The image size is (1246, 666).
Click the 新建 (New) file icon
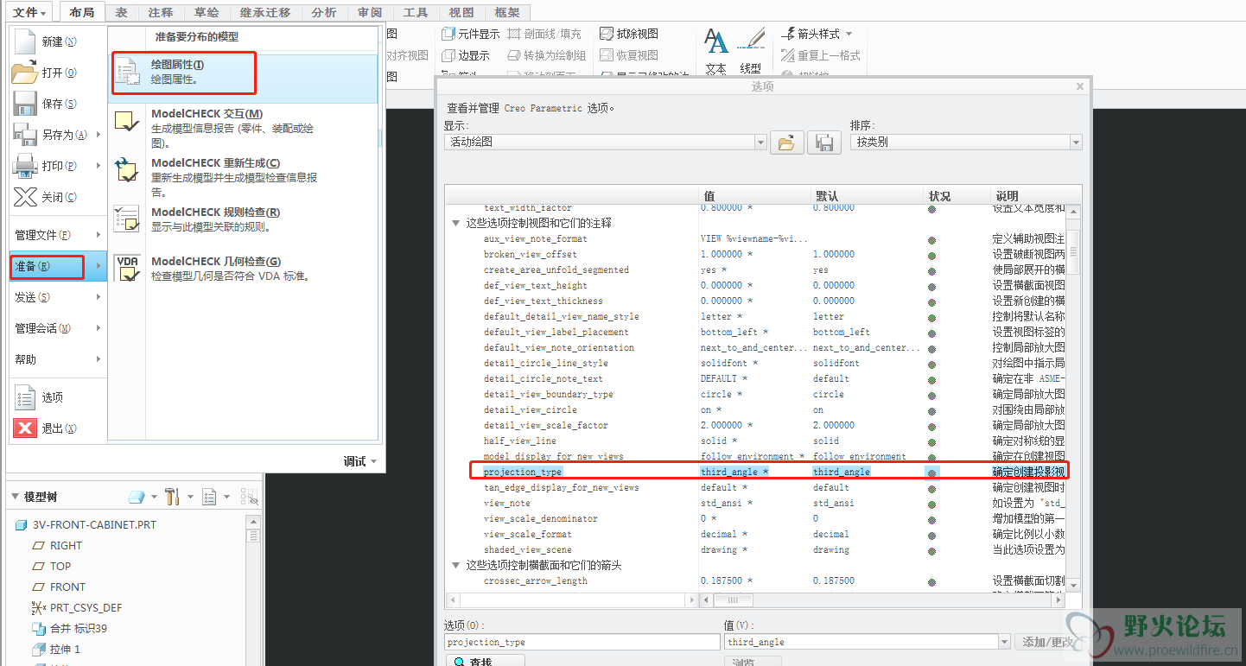[x=25, y=41]
